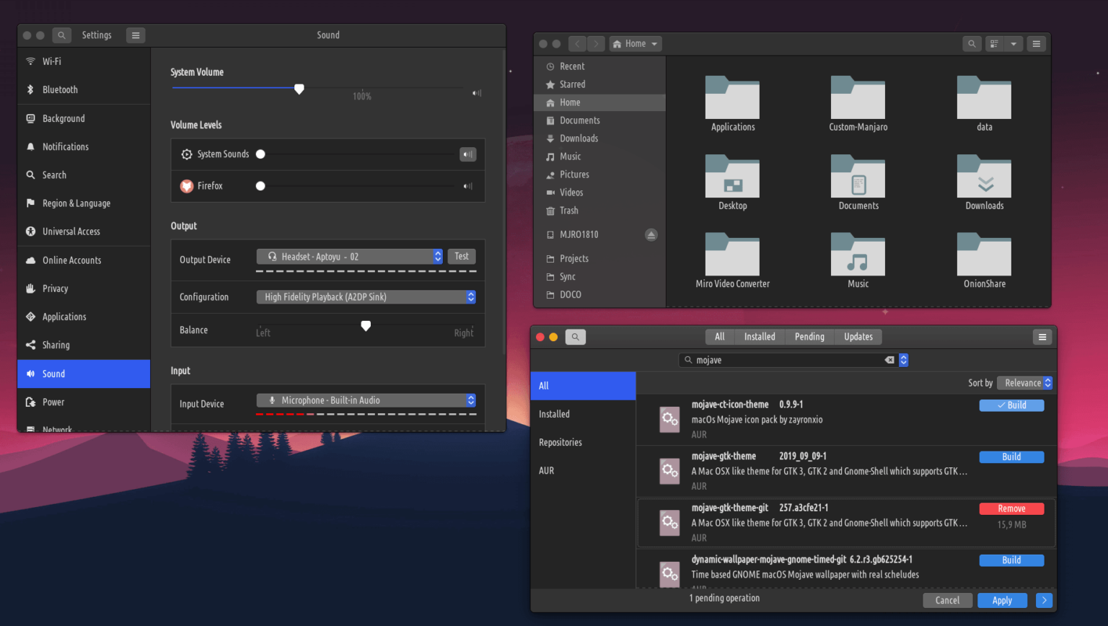1108x626 pixels.
Task: Change the Sort by Relevance dropdown
Action: point(1025,383)
